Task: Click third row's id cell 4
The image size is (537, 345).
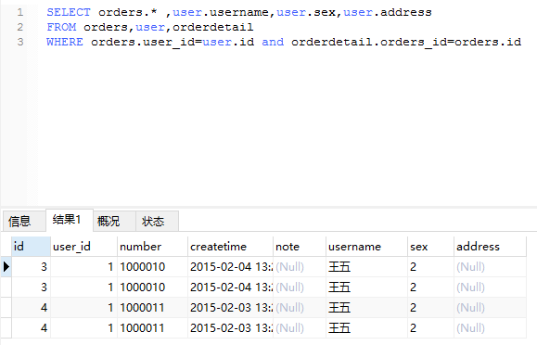Action: [31, 307]
